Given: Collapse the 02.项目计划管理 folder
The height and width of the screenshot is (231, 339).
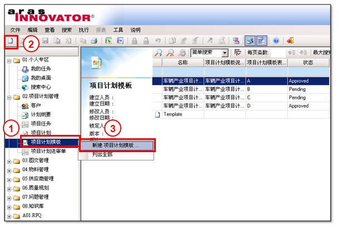Looking at the screenshot, I should point(8,96).
